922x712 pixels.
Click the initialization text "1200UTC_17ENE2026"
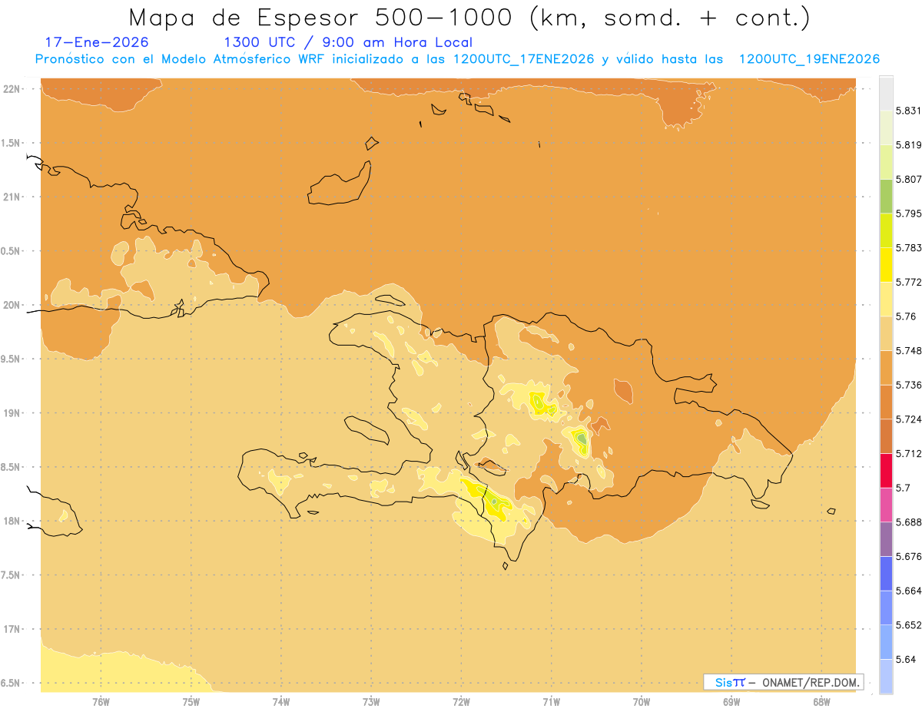point(523,59)
